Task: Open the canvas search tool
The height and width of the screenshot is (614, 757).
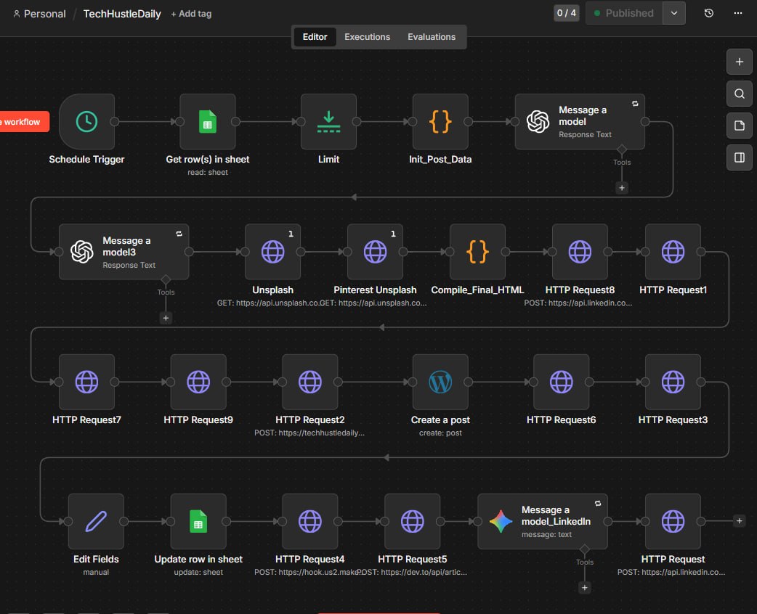Action: (x=739, y=94)
